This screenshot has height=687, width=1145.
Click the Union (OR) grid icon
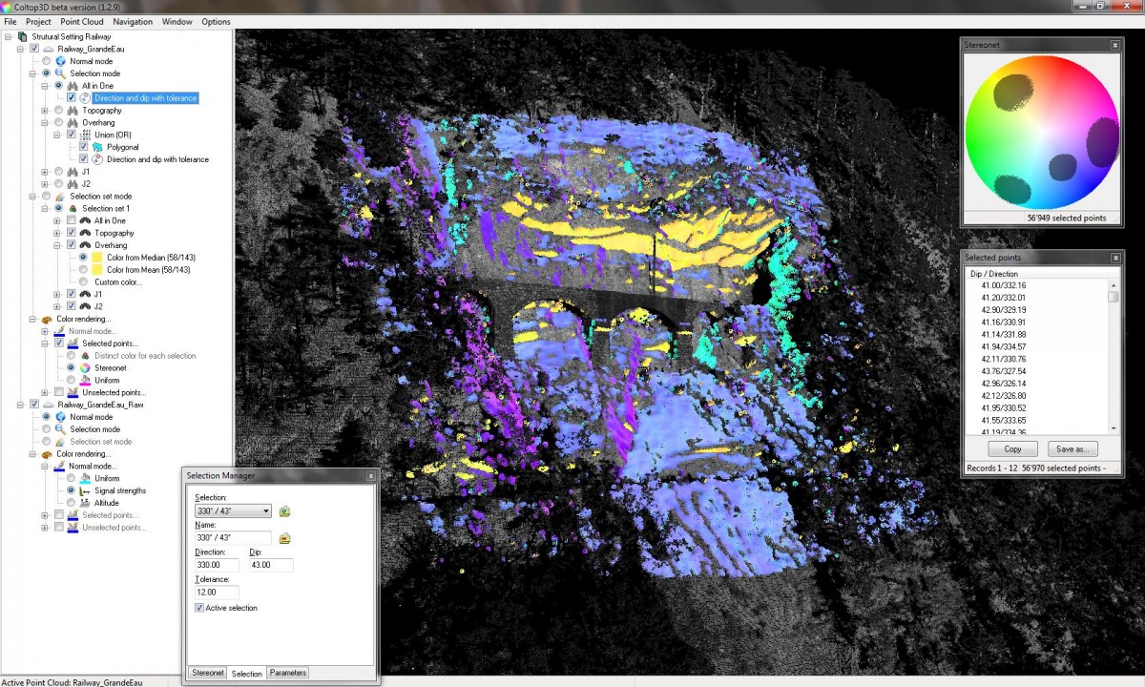(x=85, y=135)
